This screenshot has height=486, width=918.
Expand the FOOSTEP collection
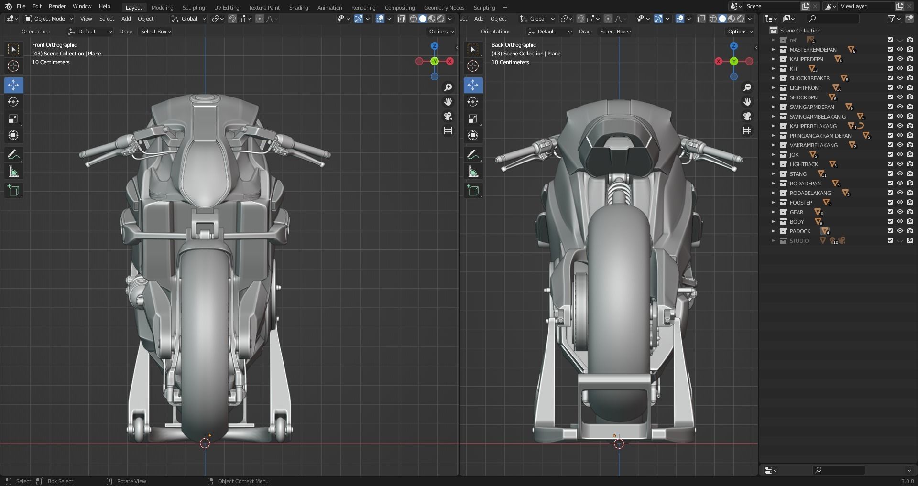tap(773, 202)
